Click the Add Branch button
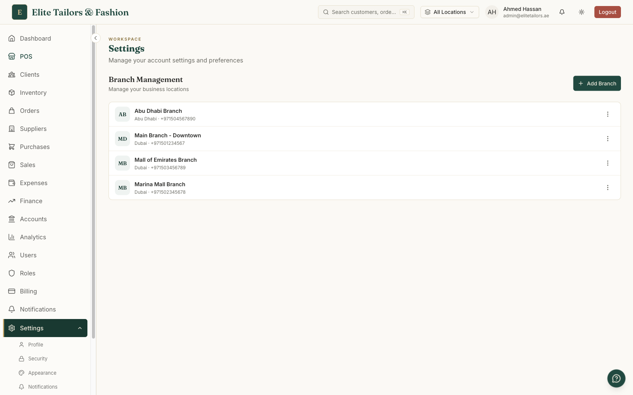The height and width of the screenshot is (395, 633). pos(597,84)
